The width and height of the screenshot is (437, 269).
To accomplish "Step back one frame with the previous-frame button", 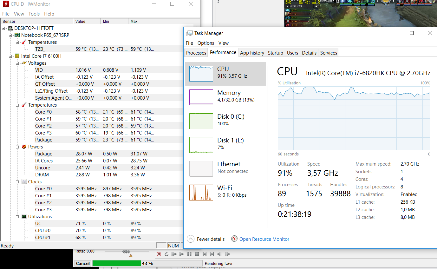I will tap(220, 254).
